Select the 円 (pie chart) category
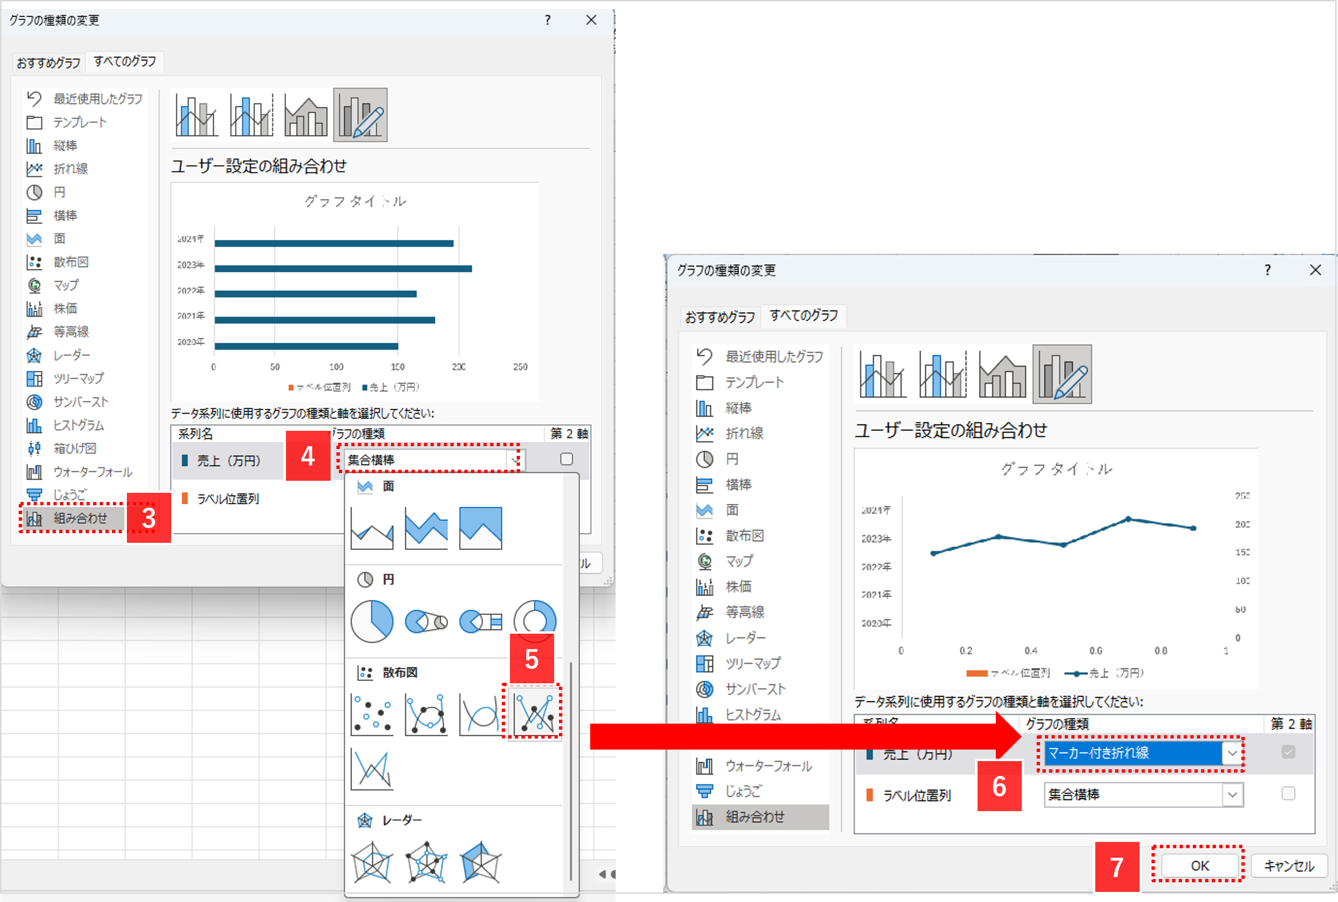 (x=59, y=191)
